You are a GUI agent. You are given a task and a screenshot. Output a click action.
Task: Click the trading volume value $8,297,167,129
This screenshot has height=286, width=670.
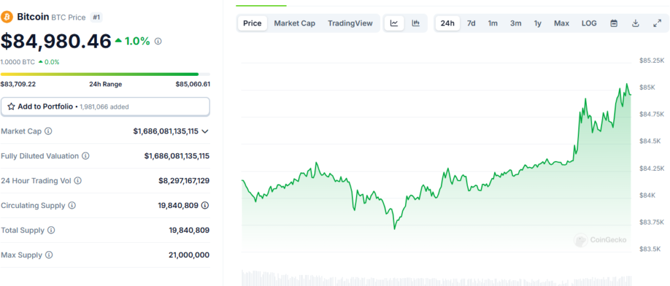click(x=184, y=181)
